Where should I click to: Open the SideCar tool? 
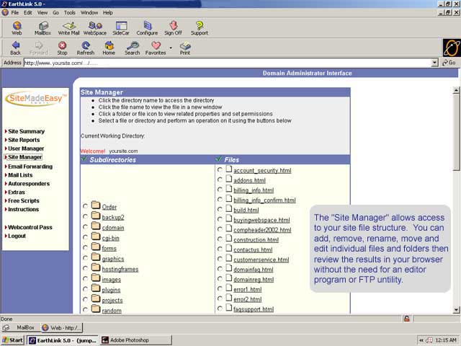[x=121, y=27]
